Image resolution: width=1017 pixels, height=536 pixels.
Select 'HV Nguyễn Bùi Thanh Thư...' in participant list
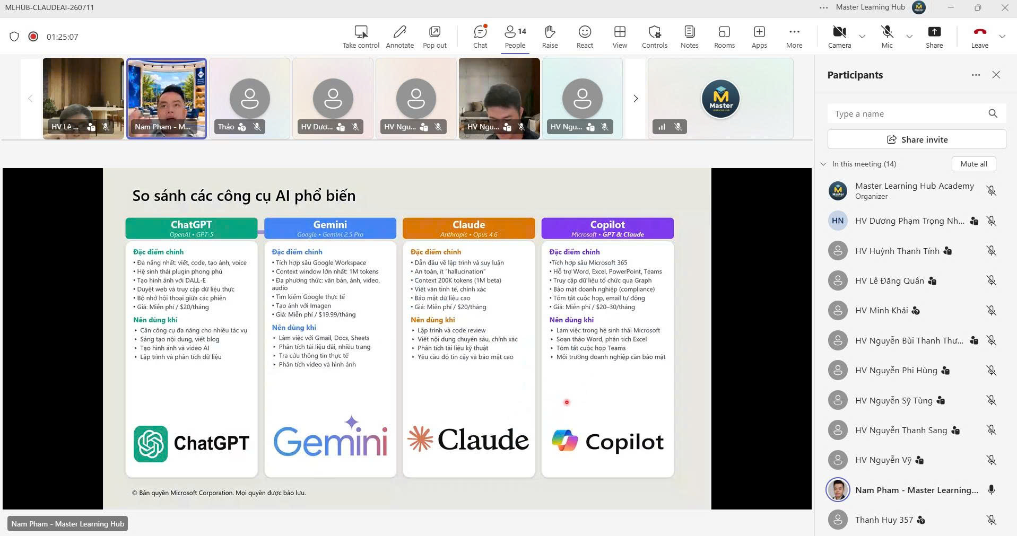tap(909, 340)
